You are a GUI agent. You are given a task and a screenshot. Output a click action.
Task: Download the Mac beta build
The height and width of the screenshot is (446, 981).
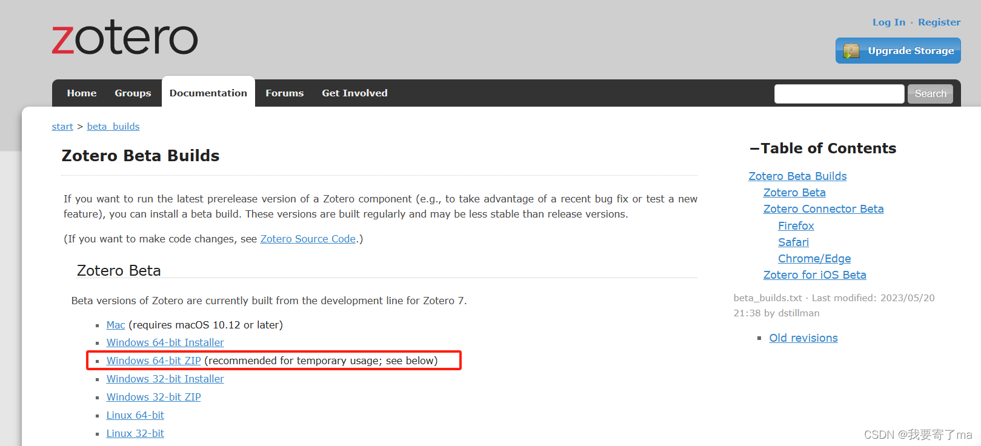116,325
